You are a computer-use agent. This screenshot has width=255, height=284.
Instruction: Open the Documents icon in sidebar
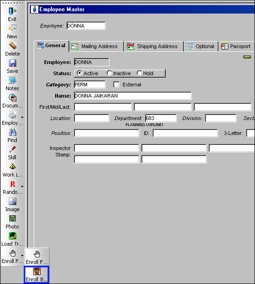pos(12,98)
